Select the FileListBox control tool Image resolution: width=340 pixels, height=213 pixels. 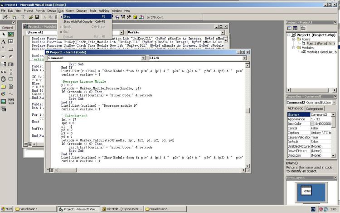coord(10,86)
